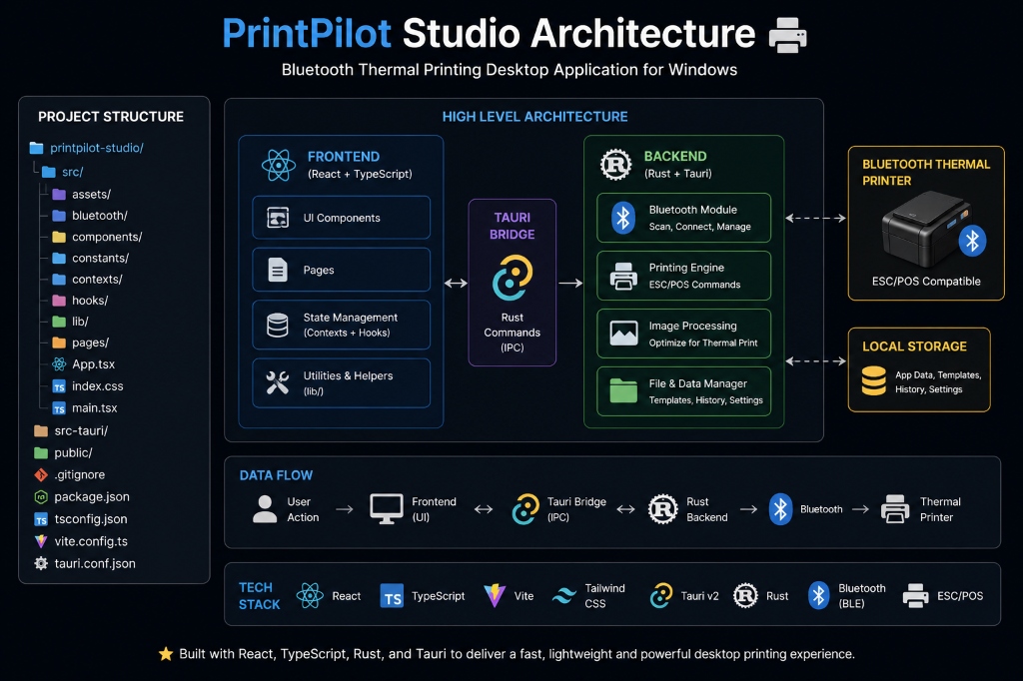Viewport: 1023px width, 681px height.
Task: Select the .gitignore file
Action: coord(69,475)
